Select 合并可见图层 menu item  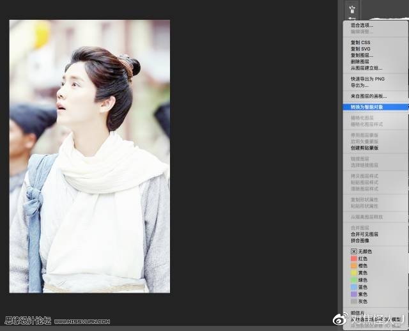pyautogui.click(x=364, y=235)
